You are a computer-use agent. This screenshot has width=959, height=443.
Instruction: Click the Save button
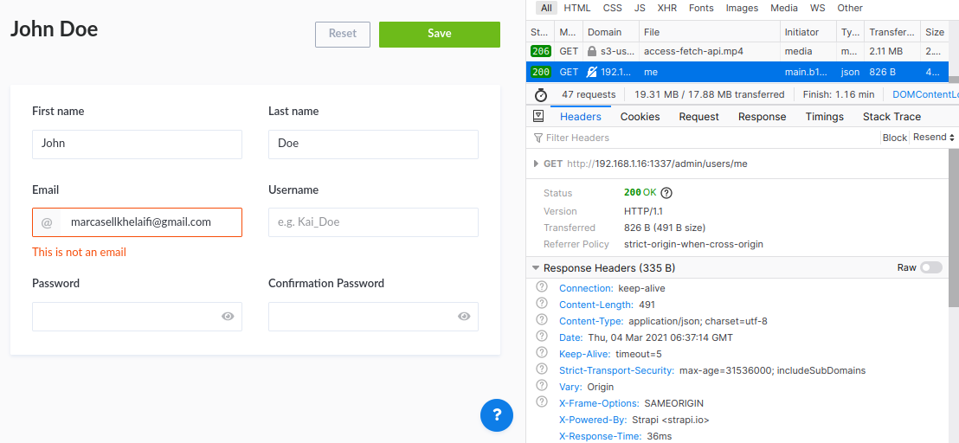tap(439, 35)
